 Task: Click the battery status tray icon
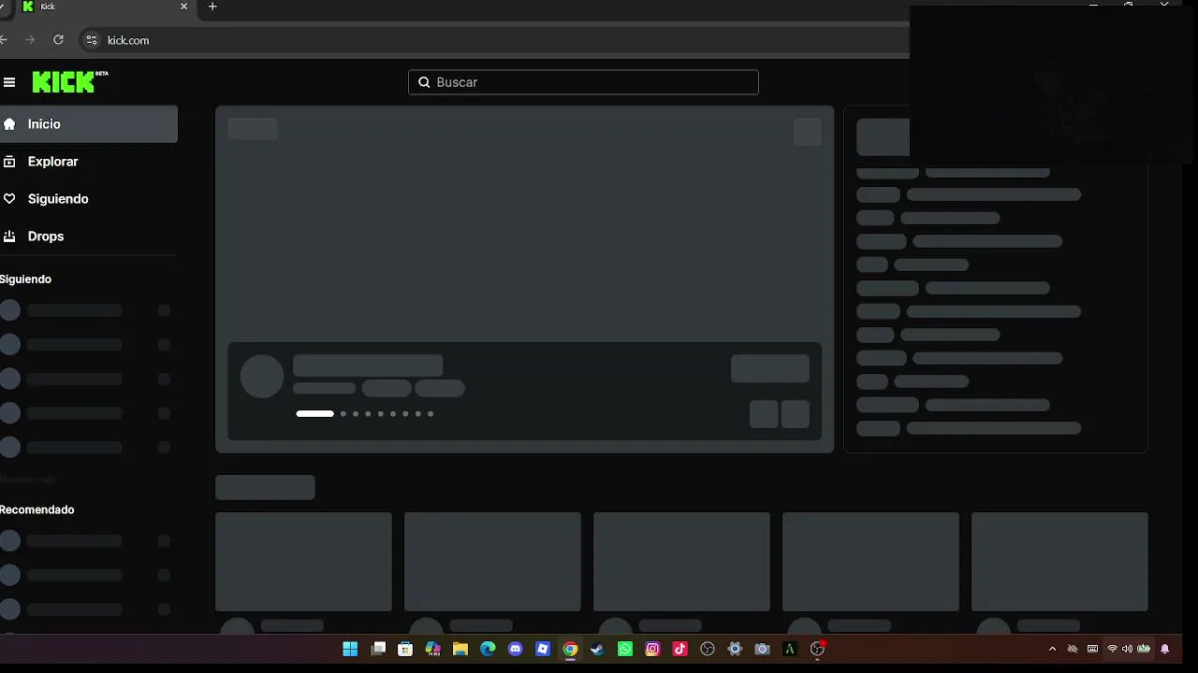pyautogui.click(x=1143, y=649)
